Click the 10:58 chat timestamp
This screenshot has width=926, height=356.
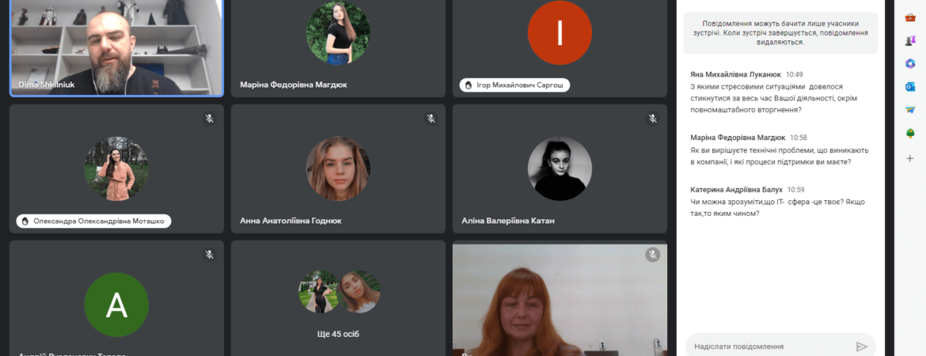799,138
